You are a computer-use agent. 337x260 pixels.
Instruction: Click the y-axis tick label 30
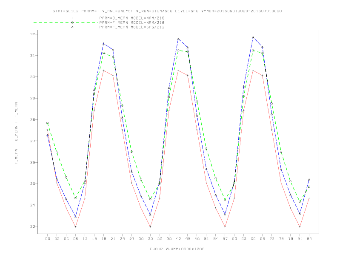click(x=33, y=77)
